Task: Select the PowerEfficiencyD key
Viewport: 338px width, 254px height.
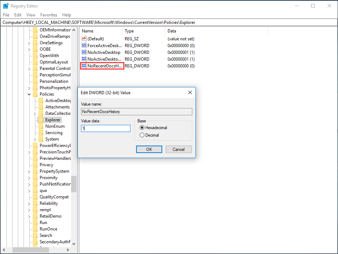Action: pyautogui.click(x=55, y=146)
